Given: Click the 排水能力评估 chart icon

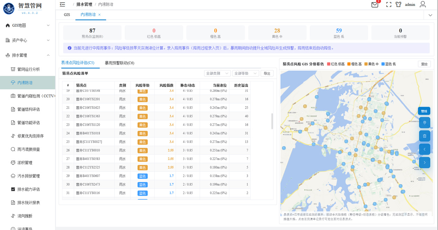Looking at the screenshot, I should click(x=13, y=189).
